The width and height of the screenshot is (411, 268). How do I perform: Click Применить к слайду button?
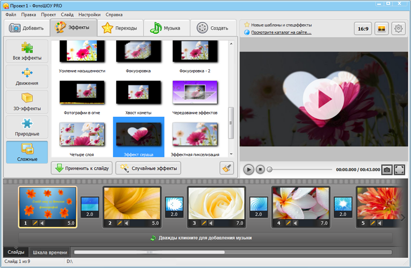coord(82,168)
